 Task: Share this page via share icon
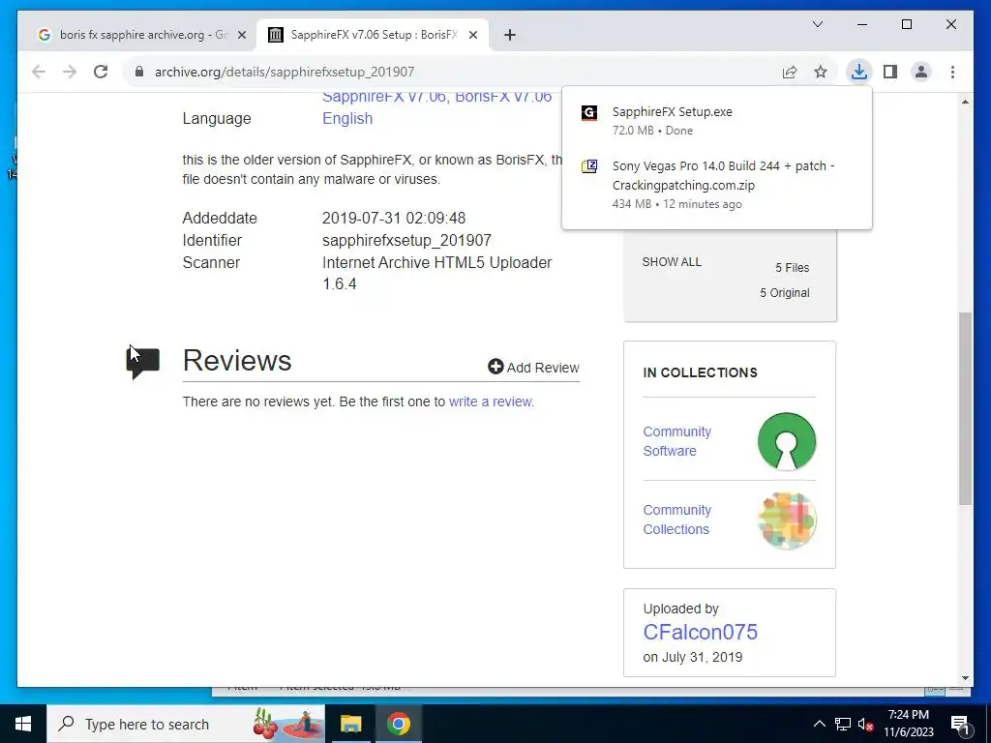coord(790,72)
